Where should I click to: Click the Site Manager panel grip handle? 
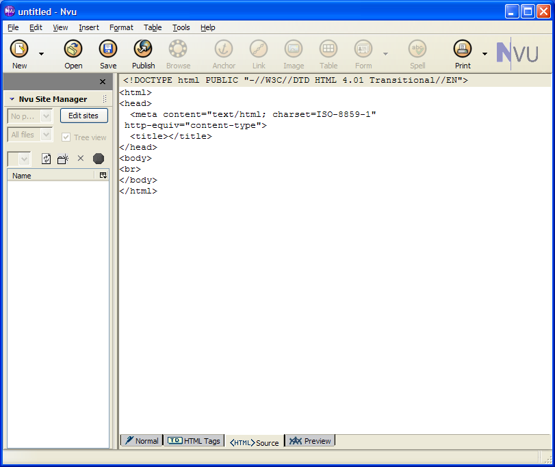[x=105, y=99]
